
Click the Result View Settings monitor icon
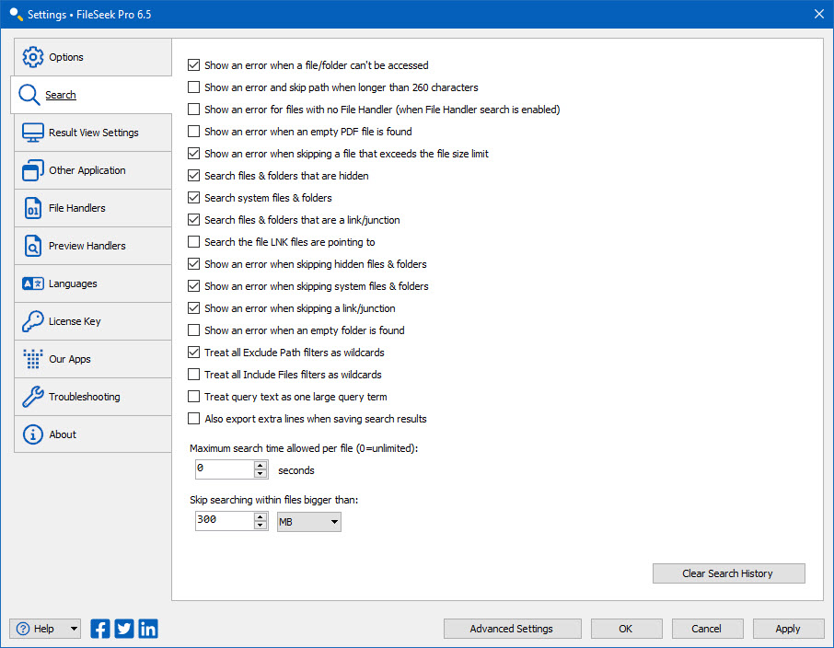coord(32,133)
